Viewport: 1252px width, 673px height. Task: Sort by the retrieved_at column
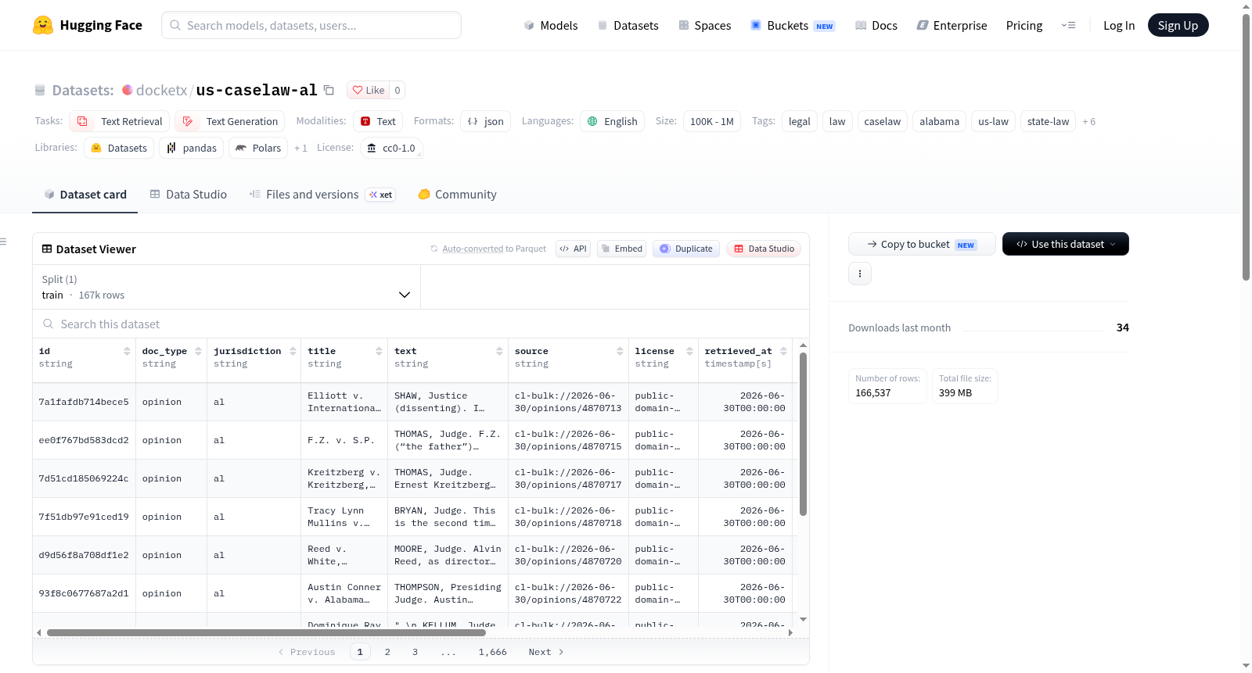point(783,351)
